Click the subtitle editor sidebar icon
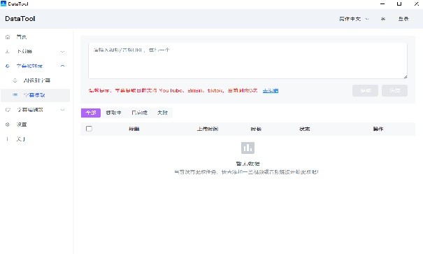Screen dimensions: 423x254 [x=8, y=110]
